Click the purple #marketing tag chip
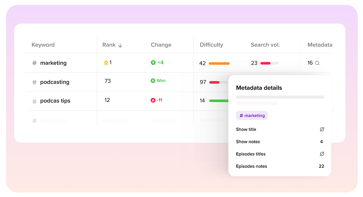The image size is (363, 197). click(252, 116)
